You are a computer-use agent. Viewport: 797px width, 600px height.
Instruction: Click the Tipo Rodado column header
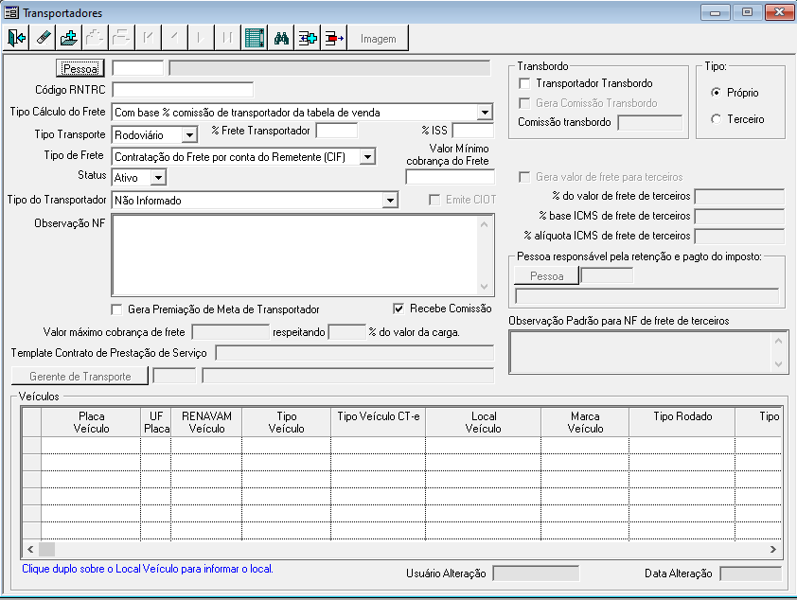682,422
